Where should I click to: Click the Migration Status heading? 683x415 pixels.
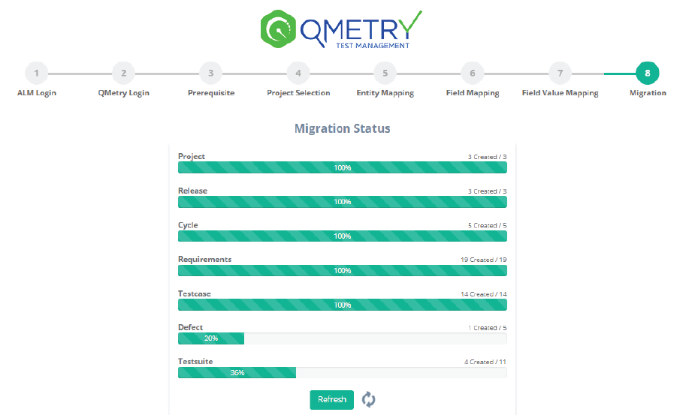coord(343,128)
